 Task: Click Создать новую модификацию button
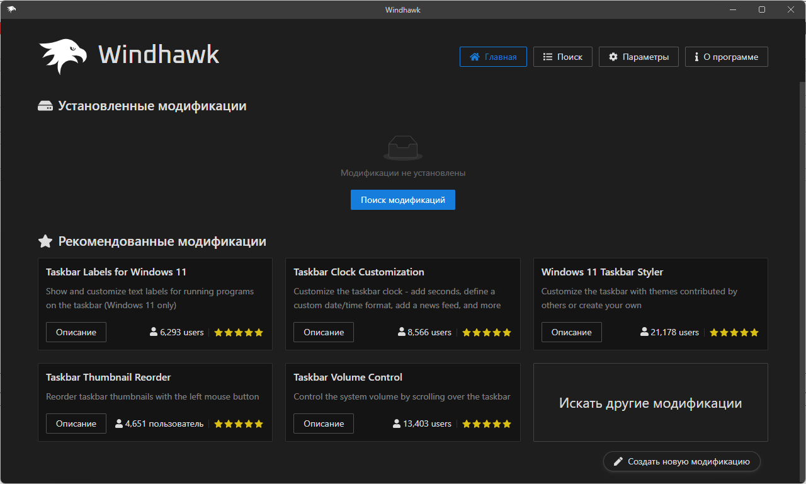pyautogui.click(x=682, y=461)
